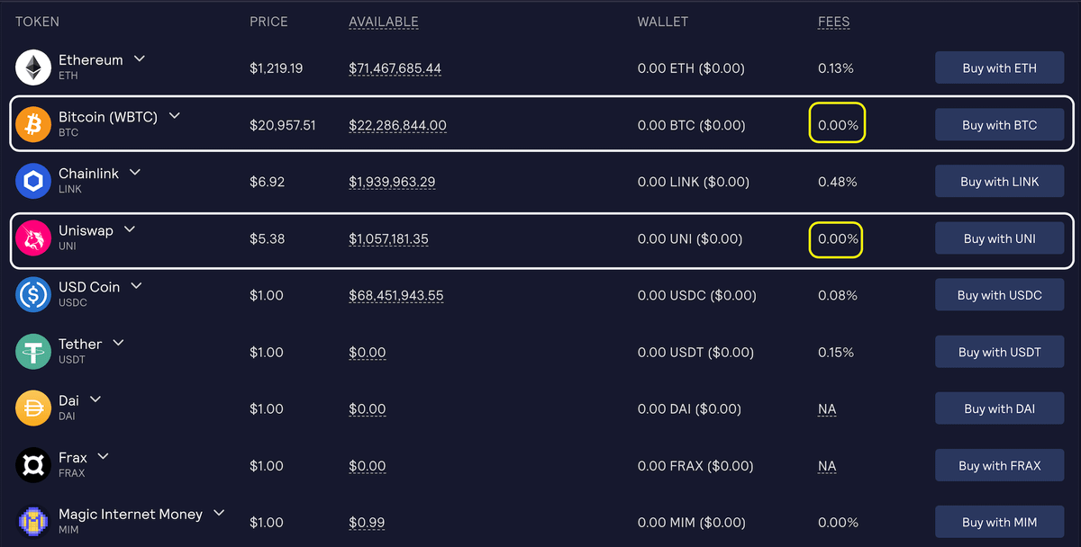The width and height of the screenshot is (1081, 547).
Task: Click the black Frax token icon
Action: (x=33, y=465)
